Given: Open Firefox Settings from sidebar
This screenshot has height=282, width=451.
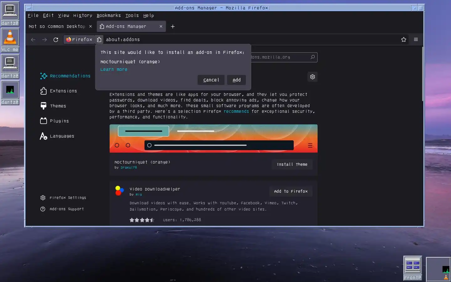Looking at the screenshot, I should click(x=63, y=198).
